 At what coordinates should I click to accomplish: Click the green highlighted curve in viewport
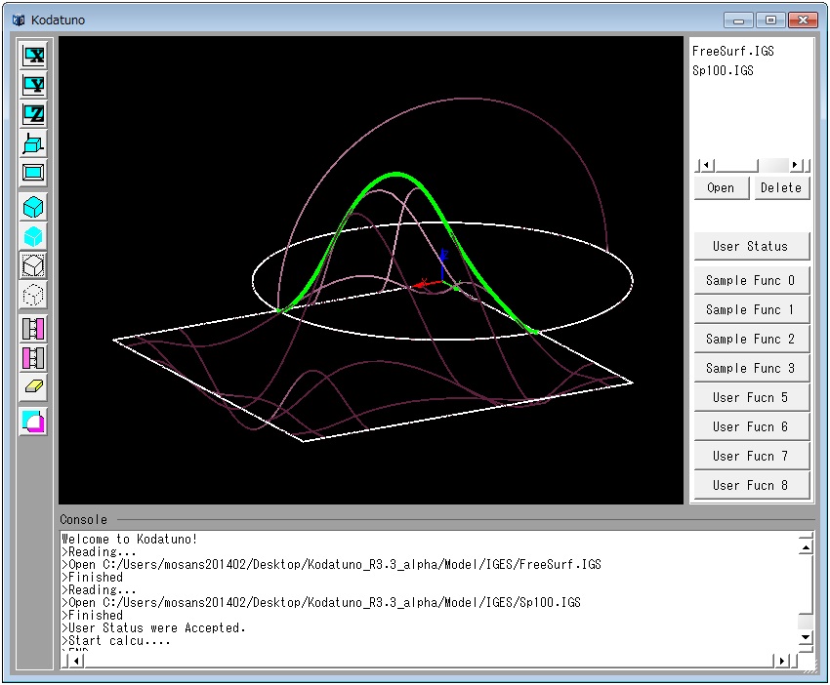397,175
